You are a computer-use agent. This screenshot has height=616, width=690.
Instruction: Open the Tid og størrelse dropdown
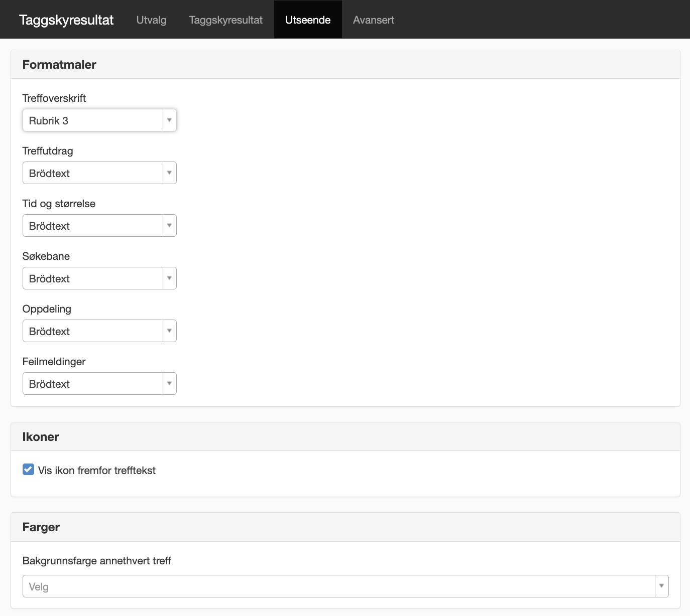[x=99, y=226]
